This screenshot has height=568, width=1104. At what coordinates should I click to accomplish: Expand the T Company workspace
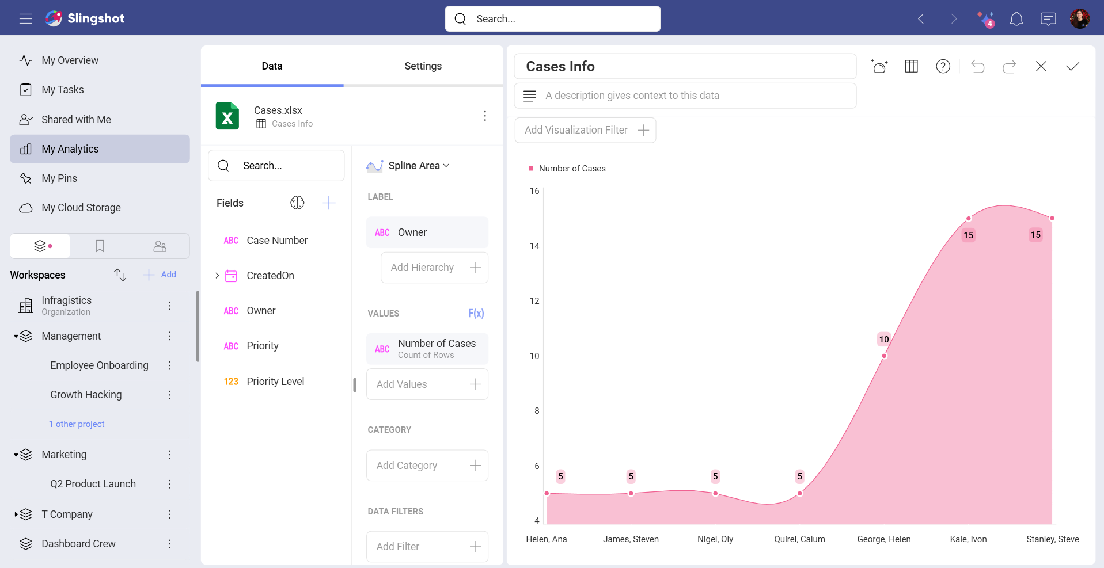[x=16, y=514]
